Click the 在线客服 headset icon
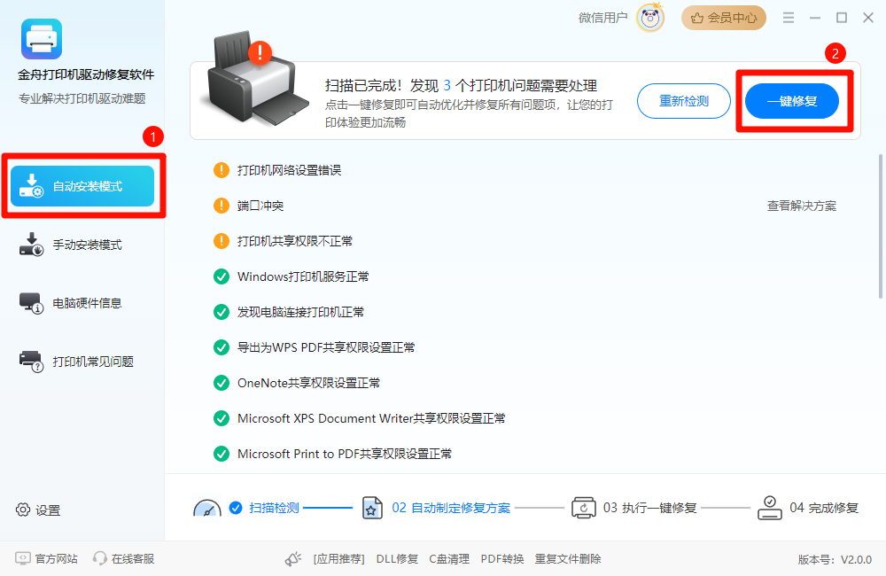The width and height of the screenshot is (886, 576). point(100,558)
